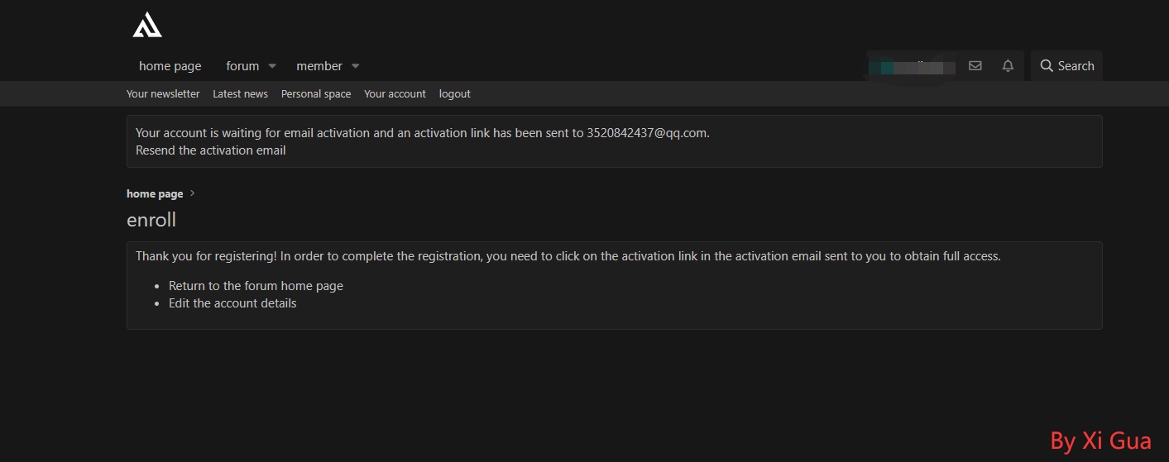Click the breadcrumb chevron arrow
The image size is (1169, 462).
[193, 193]
